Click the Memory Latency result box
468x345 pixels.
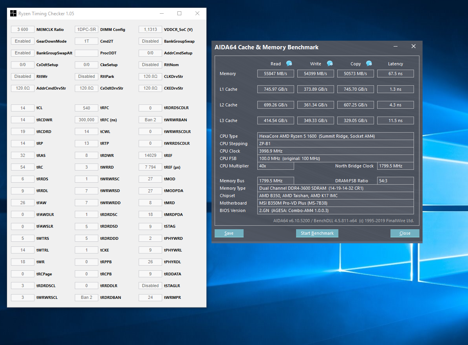click(x=395, y=74)
